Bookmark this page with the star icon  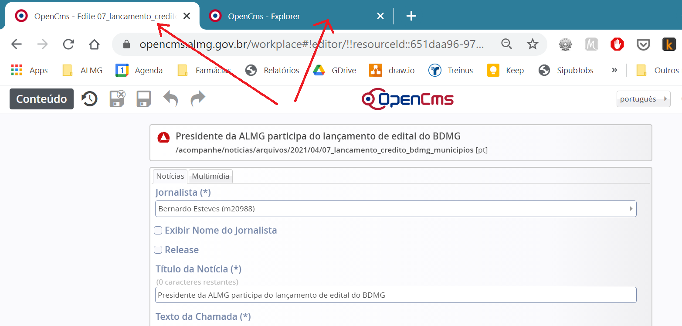tap(532, 44)
